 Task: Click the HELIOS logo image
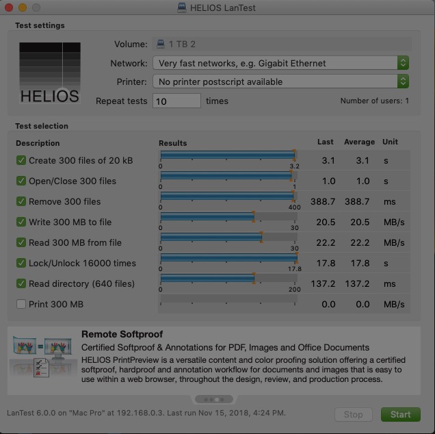click(50, 73)
